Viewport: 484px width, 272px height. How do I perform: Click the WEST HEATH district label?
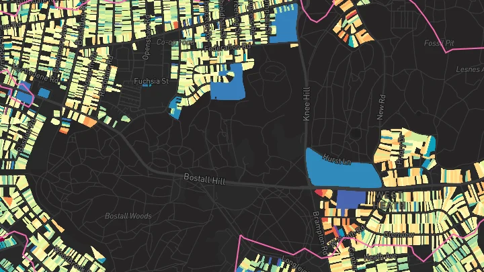(389, 200)
